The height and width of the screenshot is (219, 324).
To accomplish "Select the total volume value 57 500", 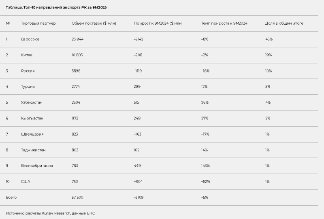I will [x=77, y=197].
